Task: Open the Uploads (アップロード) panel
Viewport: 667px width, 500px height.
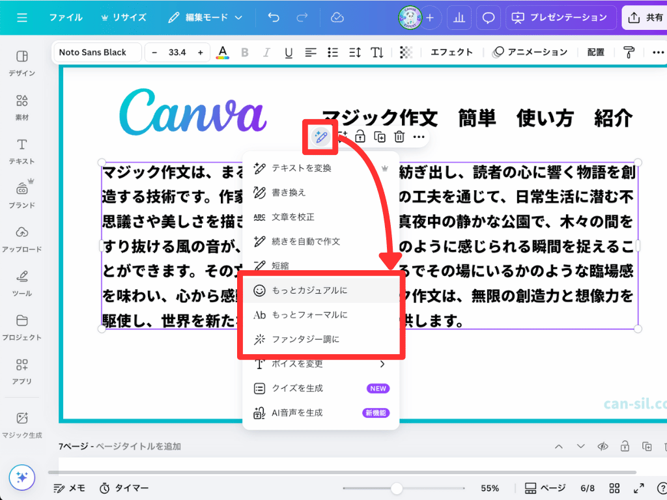Action: point(21,239)
